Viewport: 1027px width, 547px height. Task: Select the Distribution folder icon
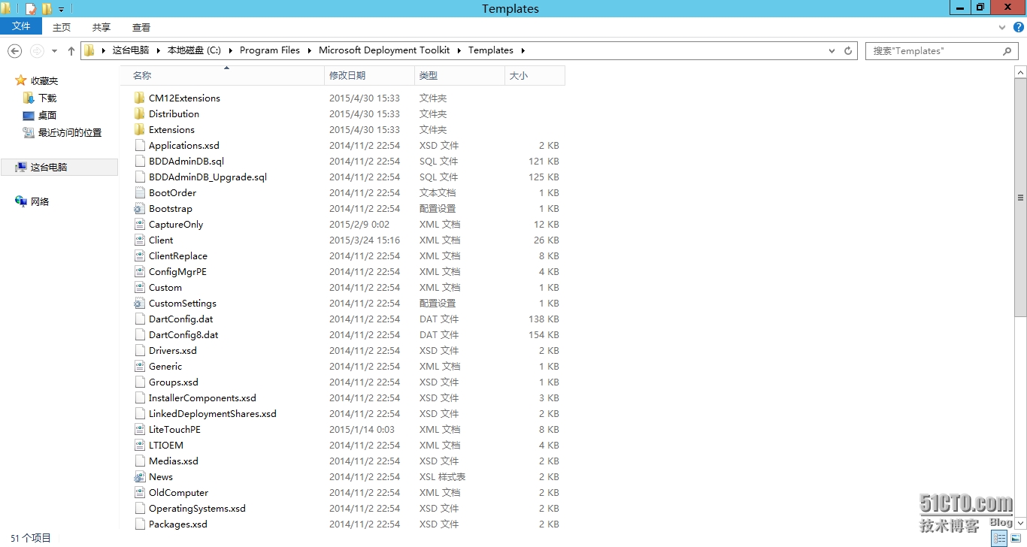pos(139,113)
